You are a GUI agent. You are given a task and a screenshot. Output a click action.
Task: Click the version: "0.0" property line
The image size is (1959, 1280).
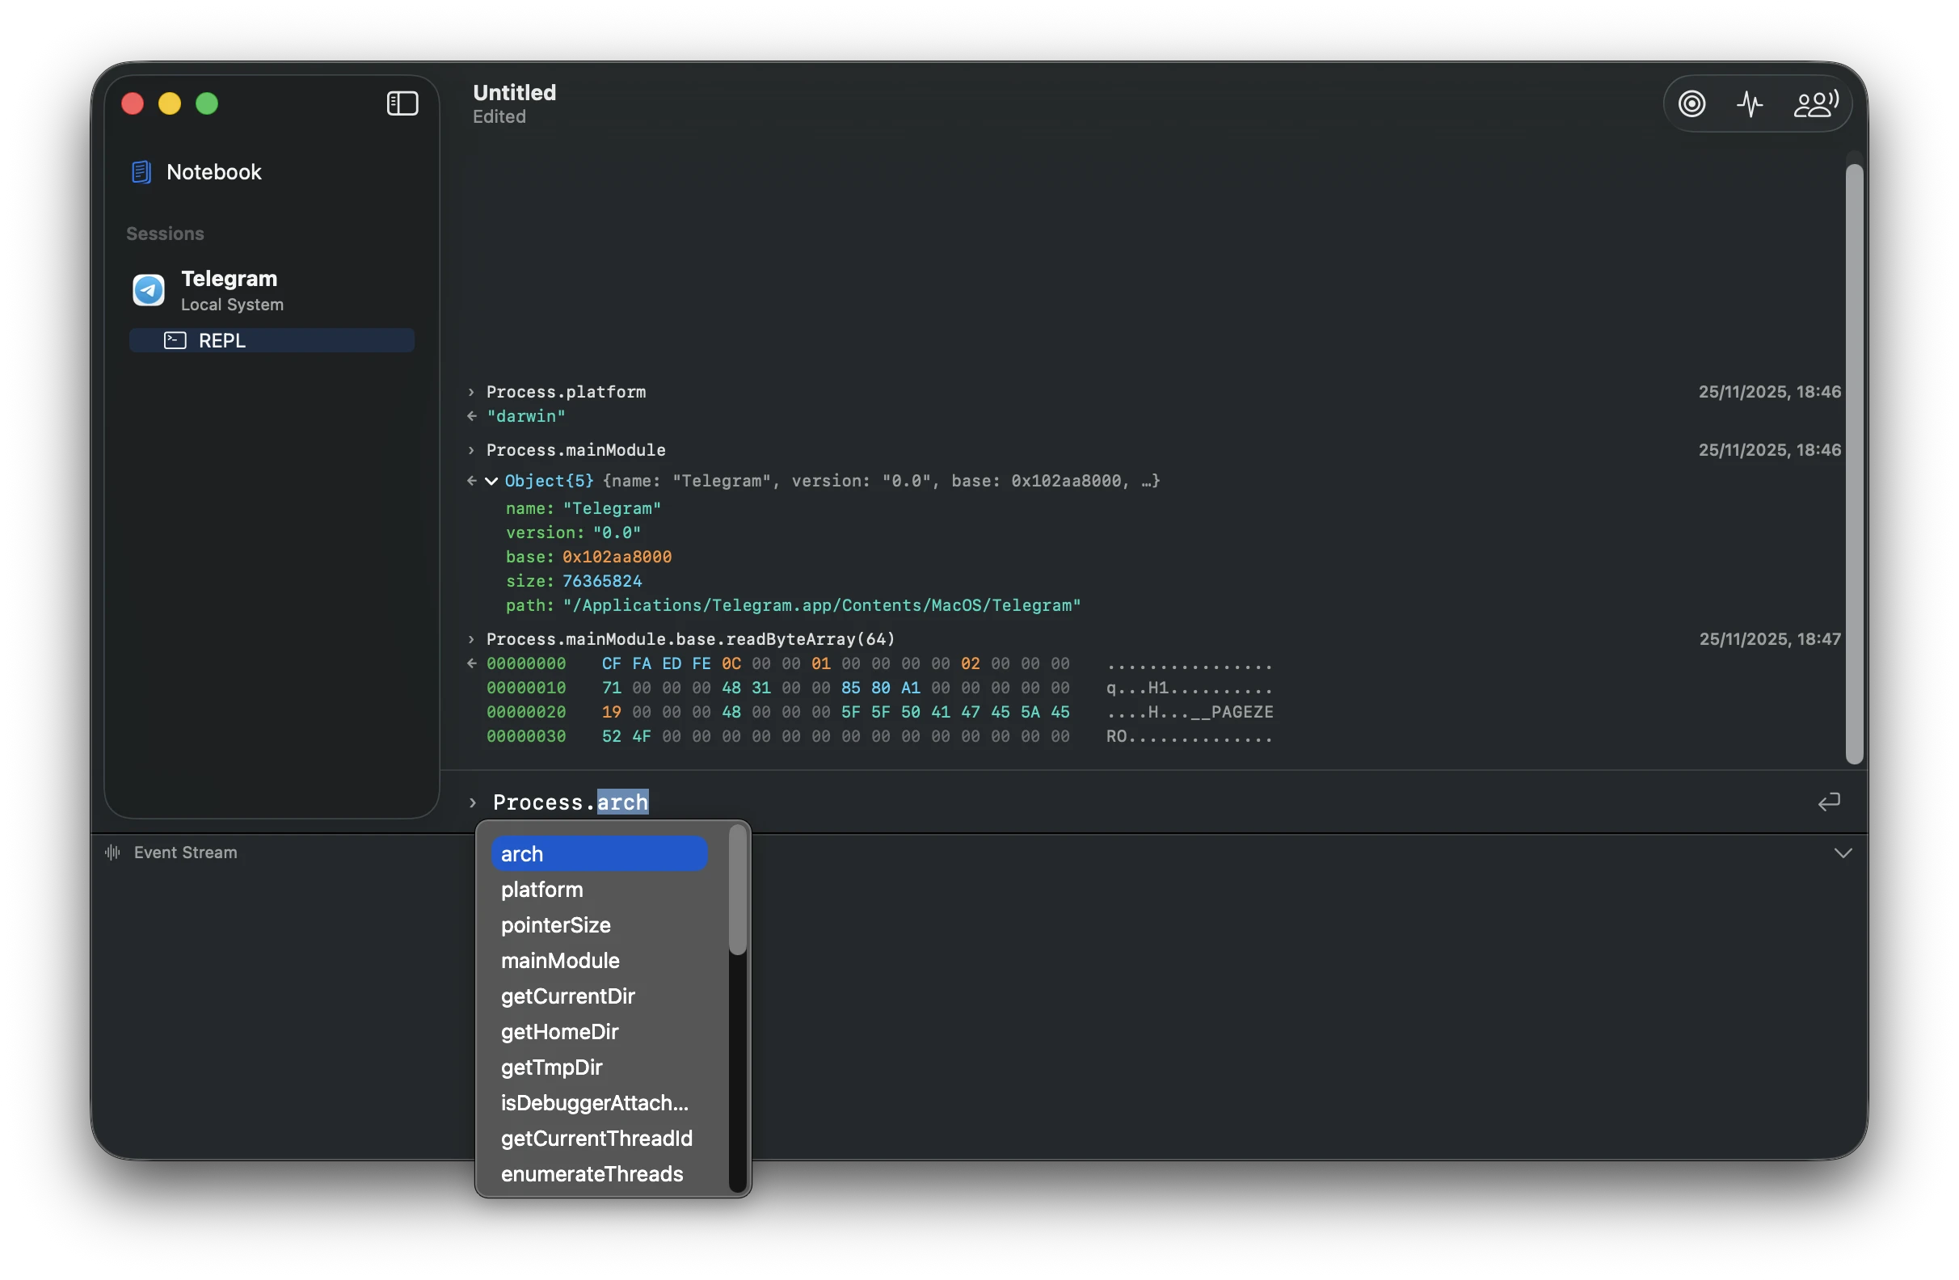pyautogui.click(x=573, y=533)
